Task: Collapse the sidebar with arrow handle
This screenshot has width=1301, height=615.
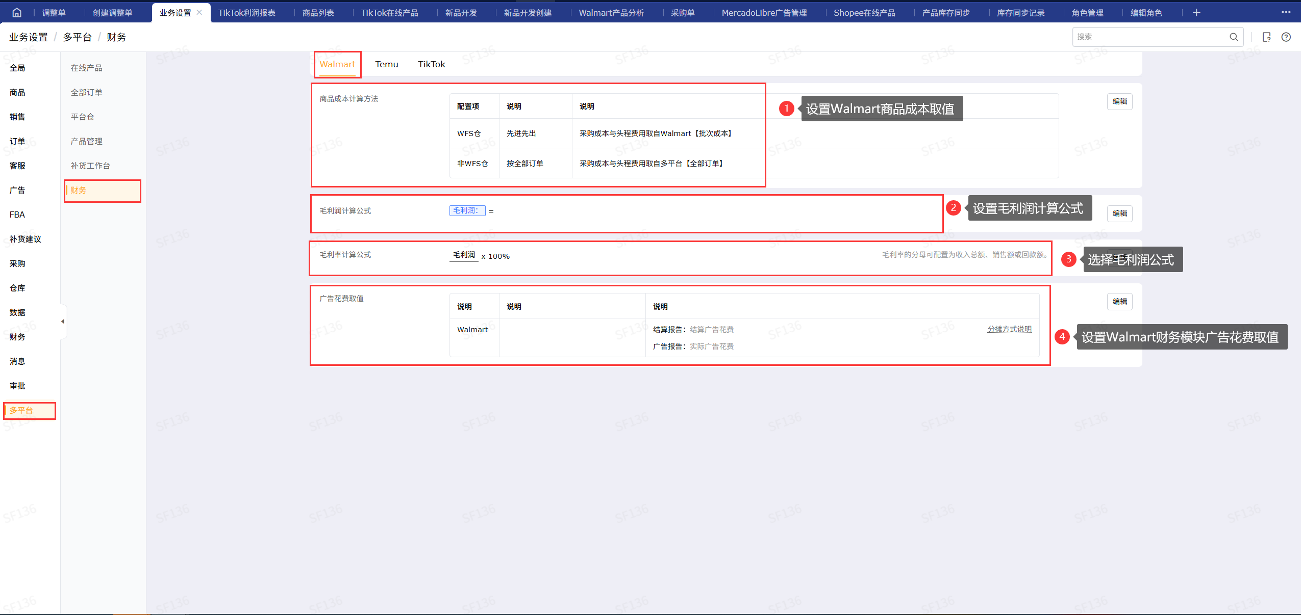Action: point(63,322)
